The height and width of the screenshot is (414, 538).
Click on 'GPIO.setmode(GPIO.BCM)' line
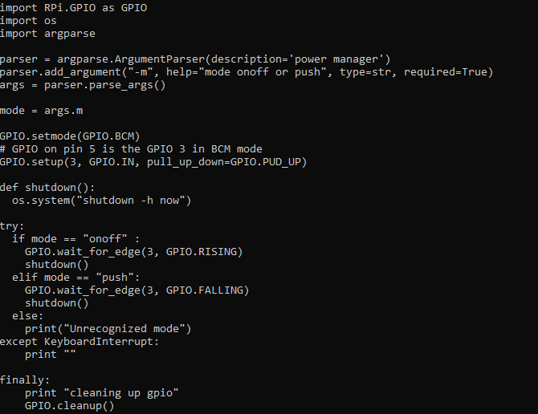[70, 136]
